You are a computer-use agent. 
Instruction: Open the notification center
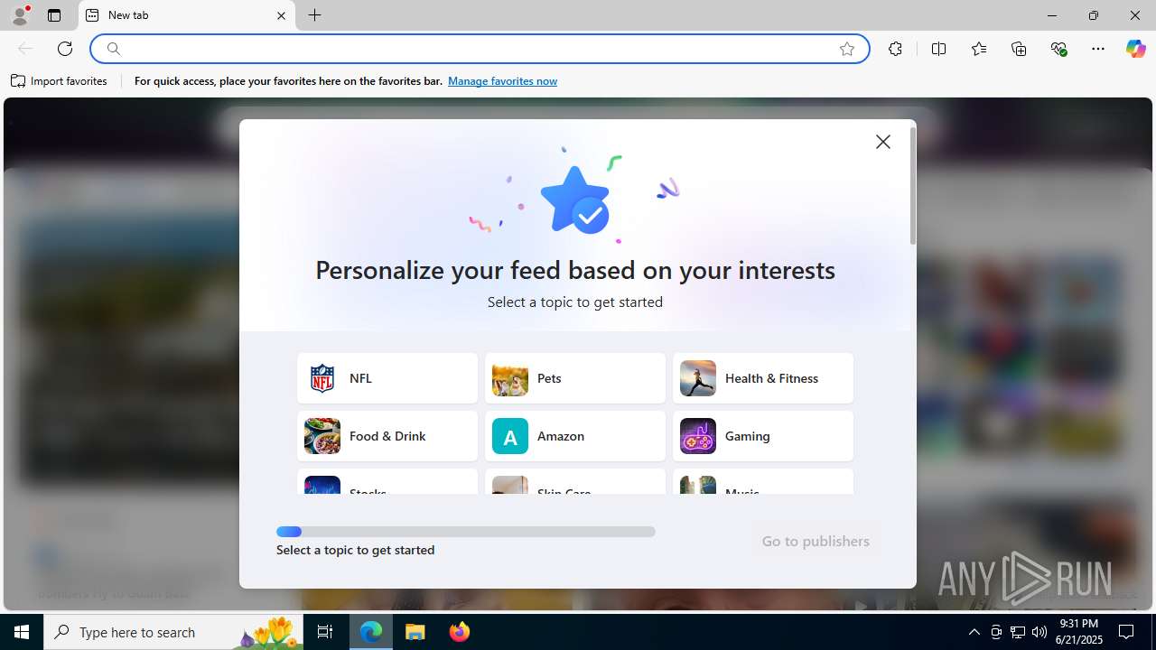pyautogui.click(x=1126, y=632)
